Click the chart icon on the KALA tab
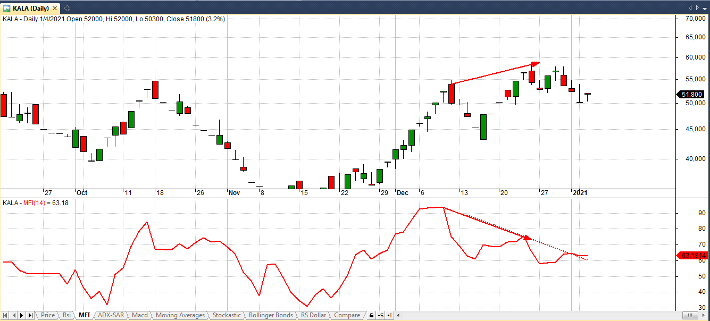710x321 pixels. click(7, 8)
